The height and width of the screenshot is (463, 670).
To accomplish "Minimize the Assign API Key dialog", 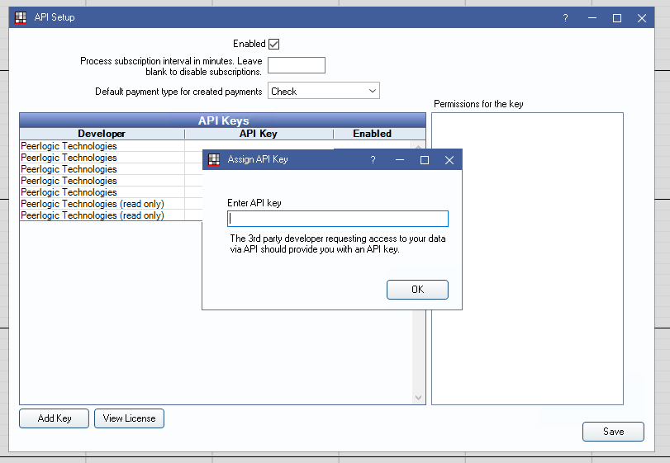I will pyautogui.click(x=400, y=160).
